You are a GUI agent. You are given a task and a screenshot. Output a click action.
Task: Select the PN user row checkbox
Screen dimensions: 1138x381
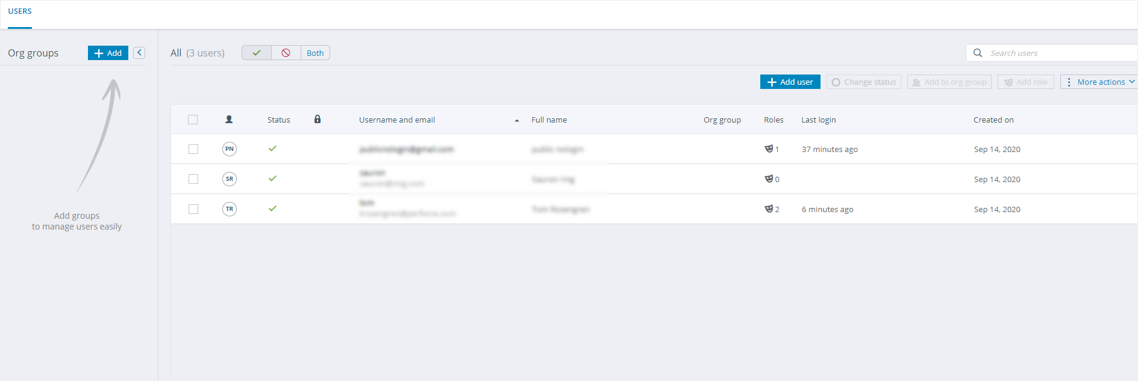193,149
